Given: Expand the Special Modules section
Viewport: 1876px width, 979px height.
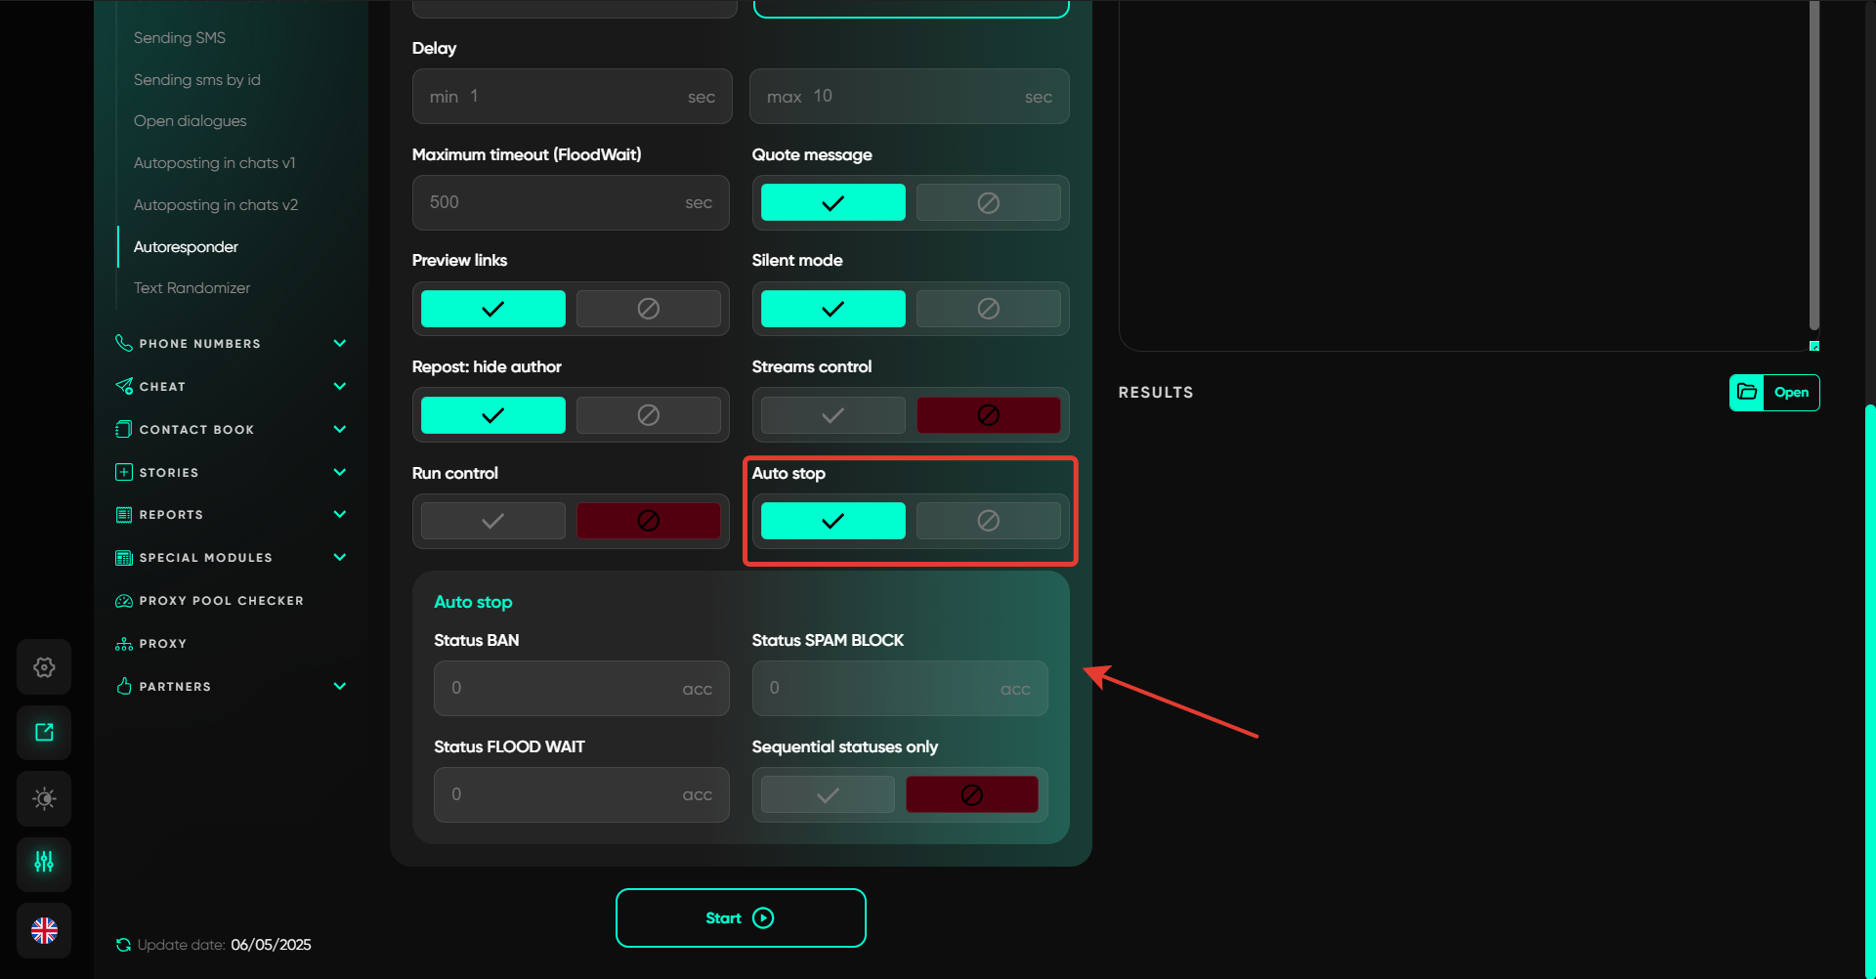Looking at the screenshot, I should click(339, 557).
